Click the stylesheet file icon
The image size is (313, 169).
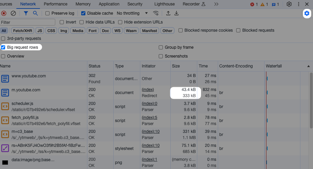point(5,149)
